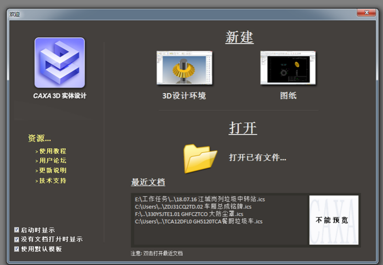Toggle the 没有文档打开时显示 checkbox
The image size is (383, 265).
pyautogui.click(x=17, y=239)
